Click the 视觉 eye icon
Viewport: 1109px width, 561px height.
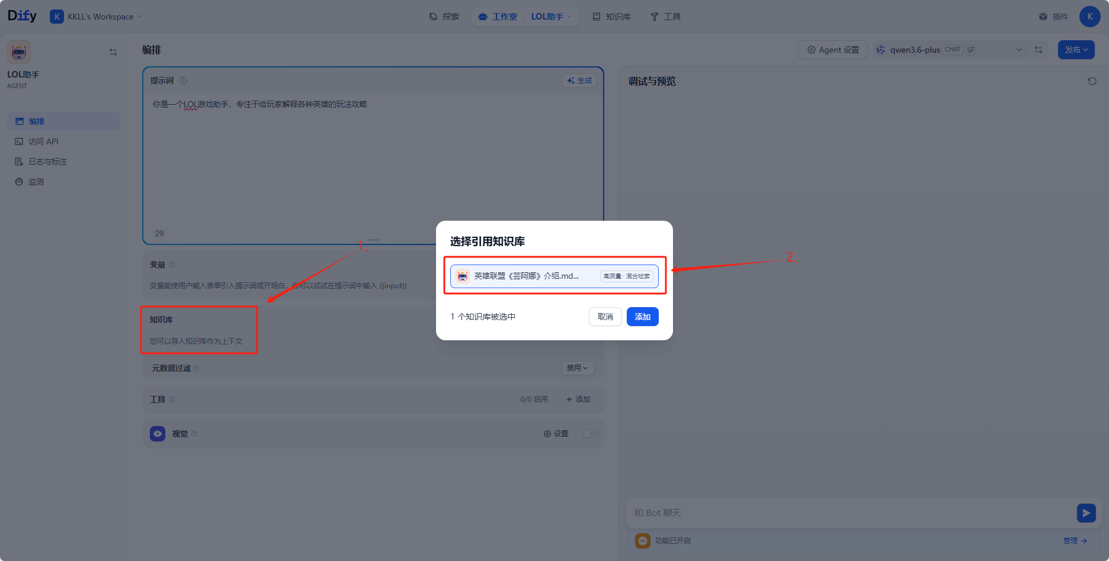(x=158, y=434)
